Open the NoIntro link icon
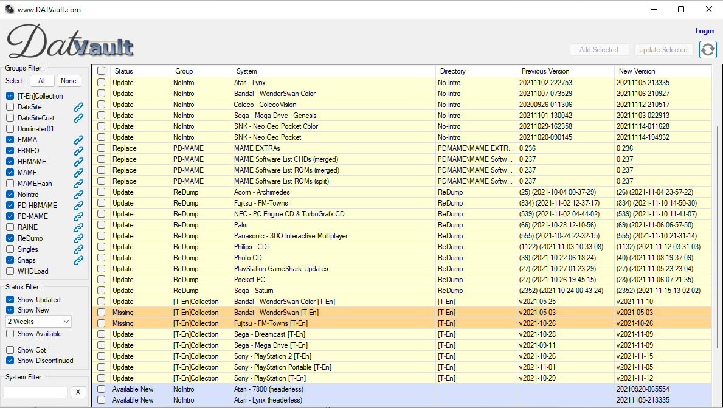This screenshot has width=723, height=408. point(78,195)
